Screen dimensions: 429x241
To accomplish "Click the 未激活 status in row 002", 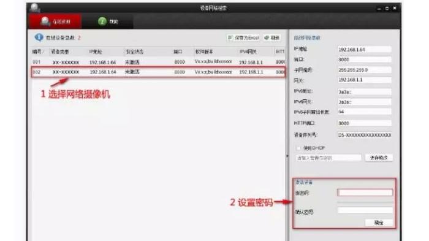I will [132, 72].
